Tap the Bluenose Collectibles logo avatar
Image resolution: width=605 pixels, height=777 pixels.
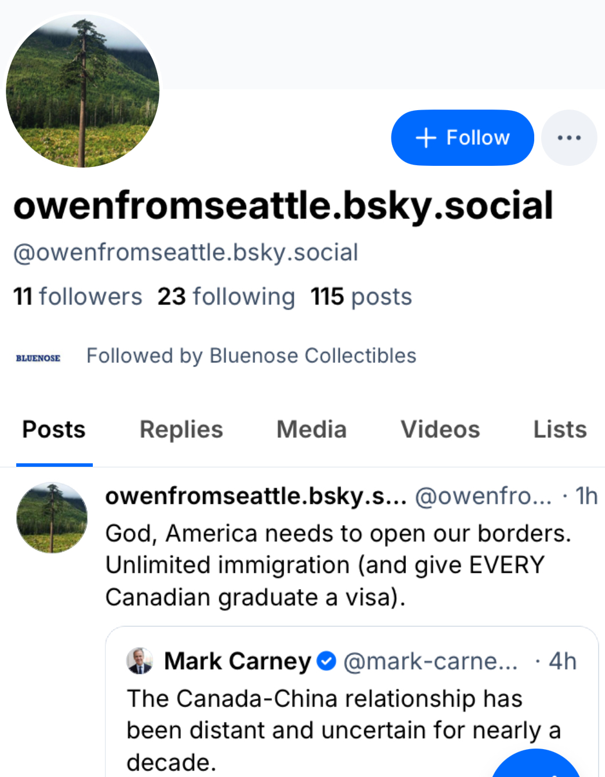point(38,358)
